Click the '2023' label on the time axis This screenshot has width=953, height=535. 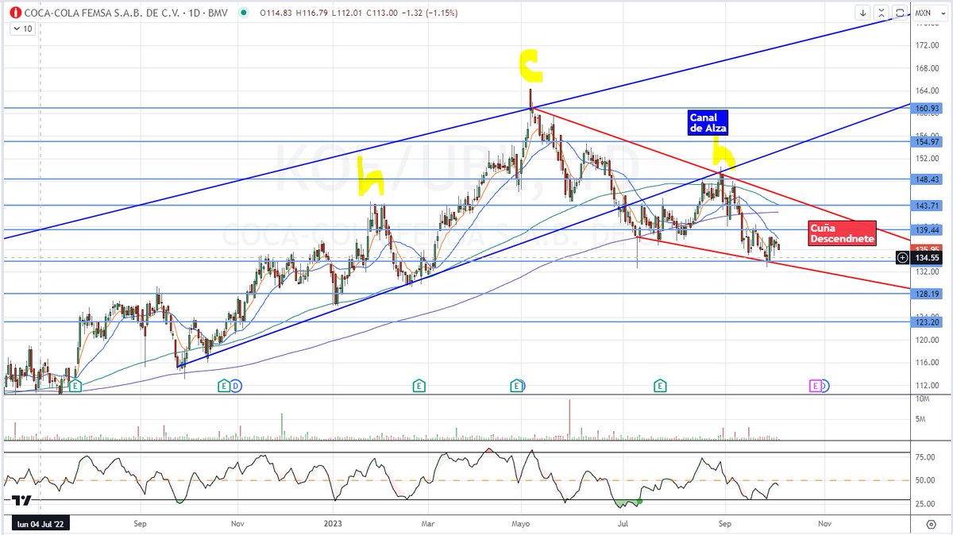click(332, 524)
